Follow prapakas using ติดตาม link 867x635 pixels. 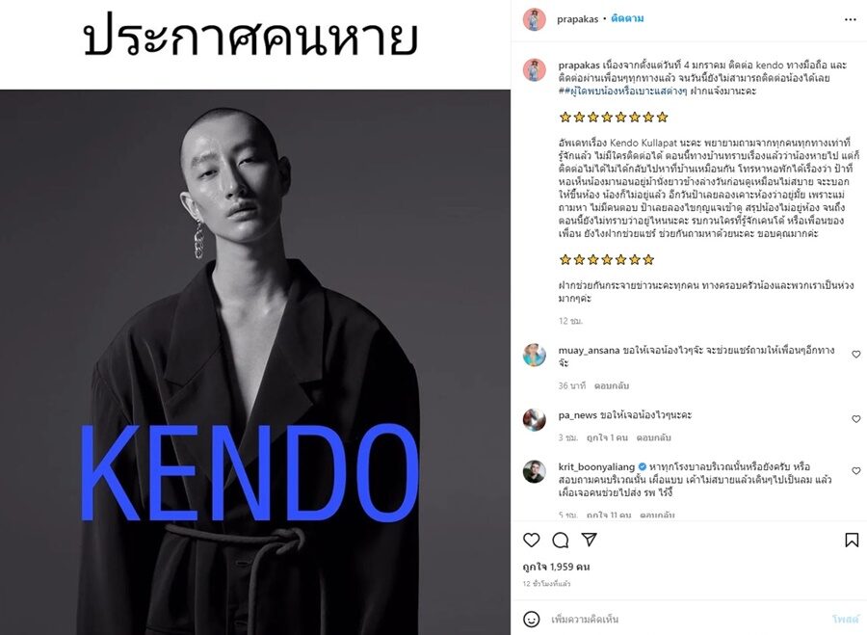tap(627, 19)
